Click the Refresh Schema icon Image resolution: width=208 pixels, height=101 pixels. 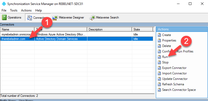tap(159, 84)
